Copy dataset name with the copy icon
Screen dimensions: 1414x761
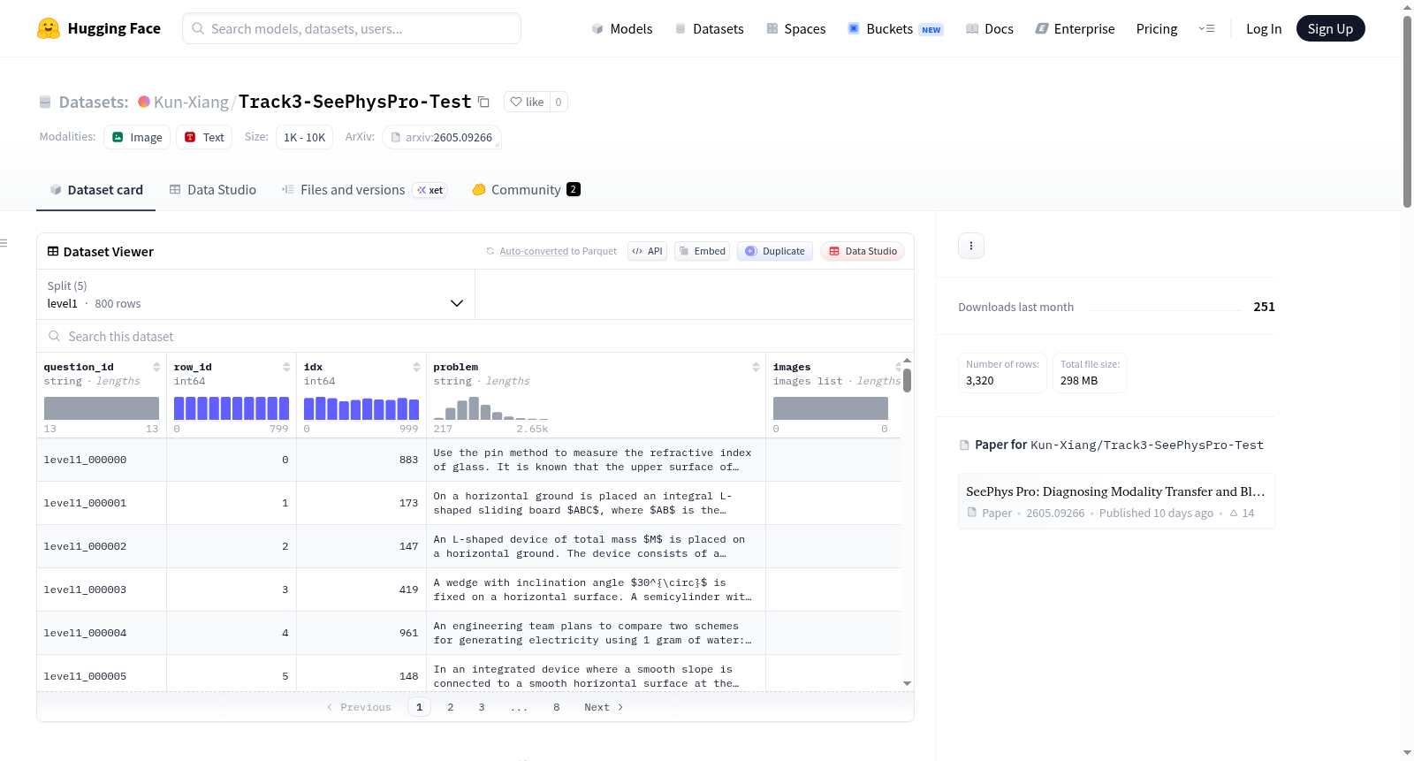pyautogui.click(x=483, y=102)
